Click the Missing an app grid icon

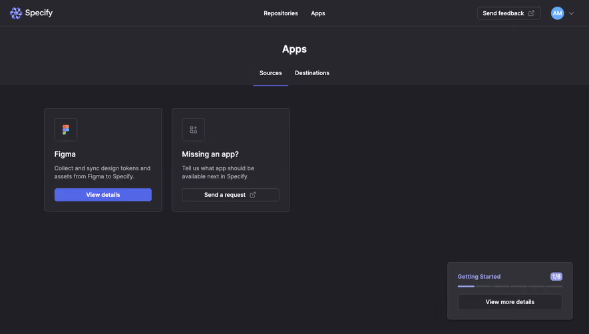click(x=194, y=130)
